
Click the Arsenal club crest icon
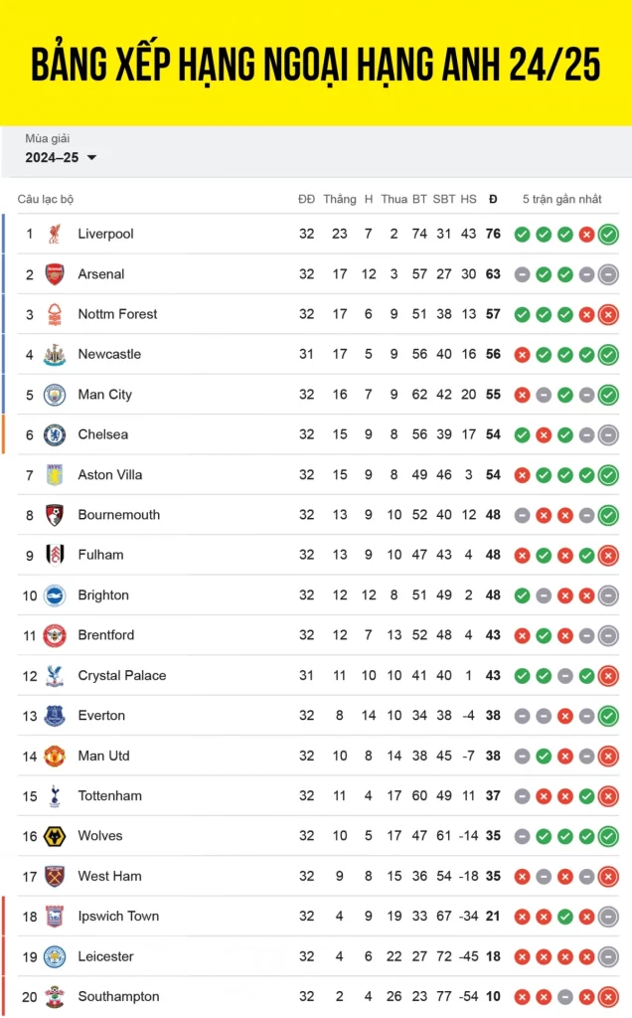55,274
